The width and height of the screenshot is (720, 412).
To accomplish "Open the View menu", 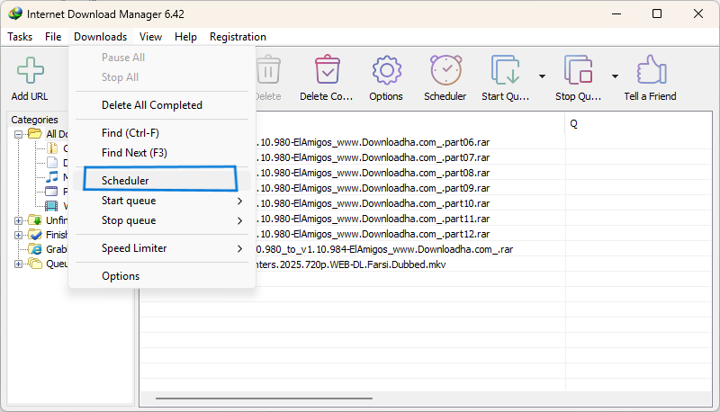I will pos(150,37).
